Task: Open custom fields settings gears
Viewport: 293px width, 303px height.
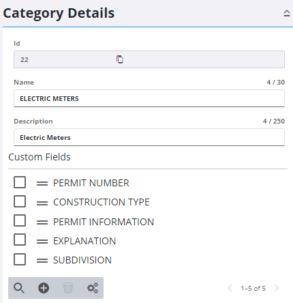Action: 93,288
